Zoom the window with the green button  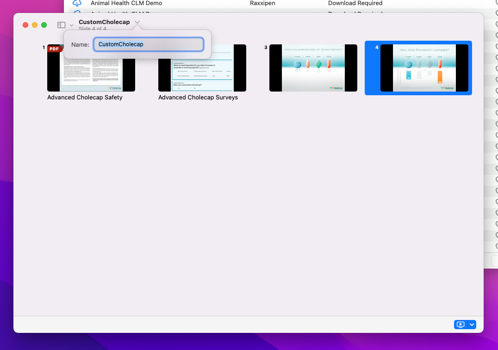(x=44, y=25)
